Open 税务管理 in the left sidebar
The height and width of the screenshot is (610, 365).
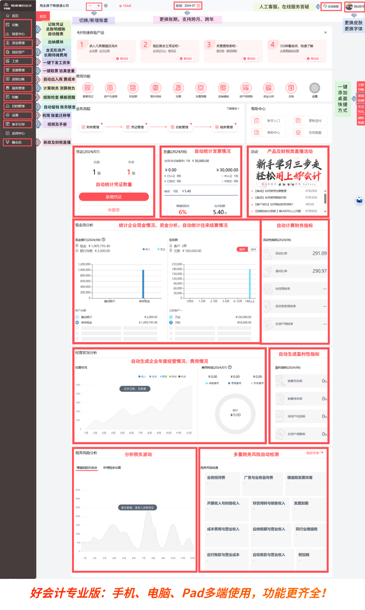[x=18, y=88]
